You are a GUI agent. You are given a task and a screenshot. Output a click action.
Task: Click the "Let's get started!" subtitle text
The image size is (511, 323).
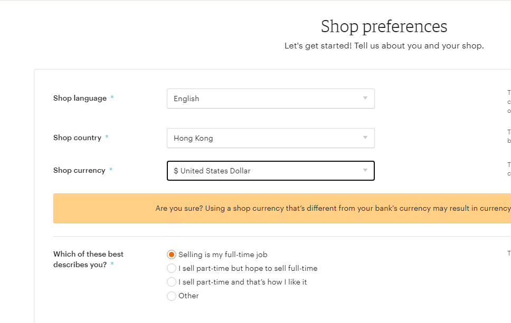(x=384, y=46)
